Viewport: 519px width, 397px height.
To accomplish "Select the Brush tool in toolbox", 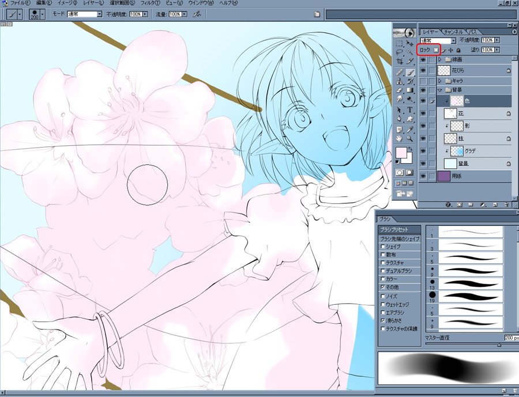I will click(410, 72).
